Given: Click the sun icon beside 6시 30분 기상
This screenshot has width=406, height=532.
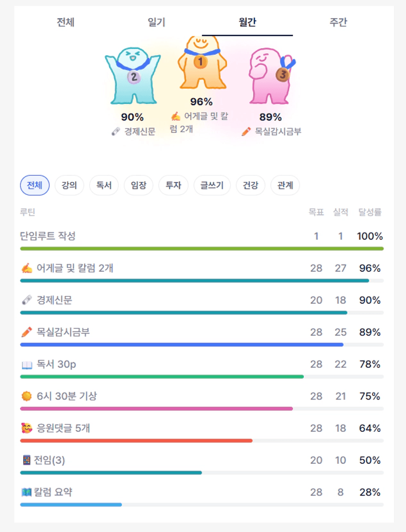Looking at the screenshot, I should pos(27,396).
